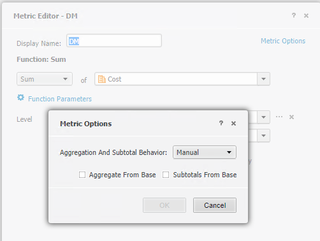Click the Function: Sum heading
The width and height of the screenshot is (320, 241).
coord(41,59)
